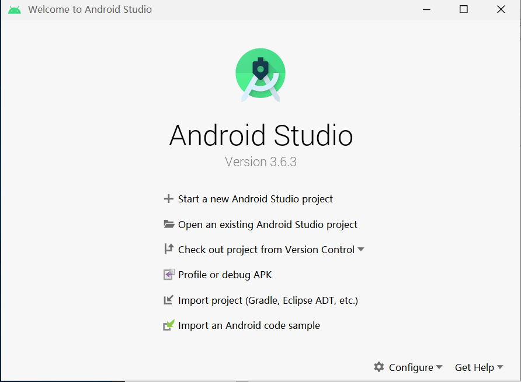Click the open folder icon

coord(169,225)
